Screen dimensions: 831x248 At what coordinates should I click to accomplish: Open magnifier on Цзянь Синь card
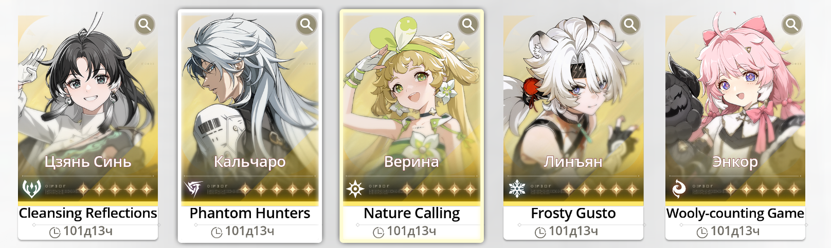click(x=144, y=24)
